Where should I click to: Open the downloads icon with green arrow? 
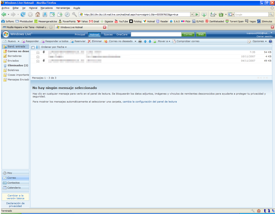click(x=204, y=14)
